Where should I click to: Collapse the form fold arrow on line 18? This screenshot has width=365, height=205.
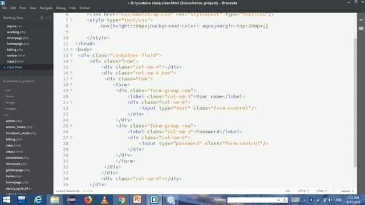tap(71, 85)
